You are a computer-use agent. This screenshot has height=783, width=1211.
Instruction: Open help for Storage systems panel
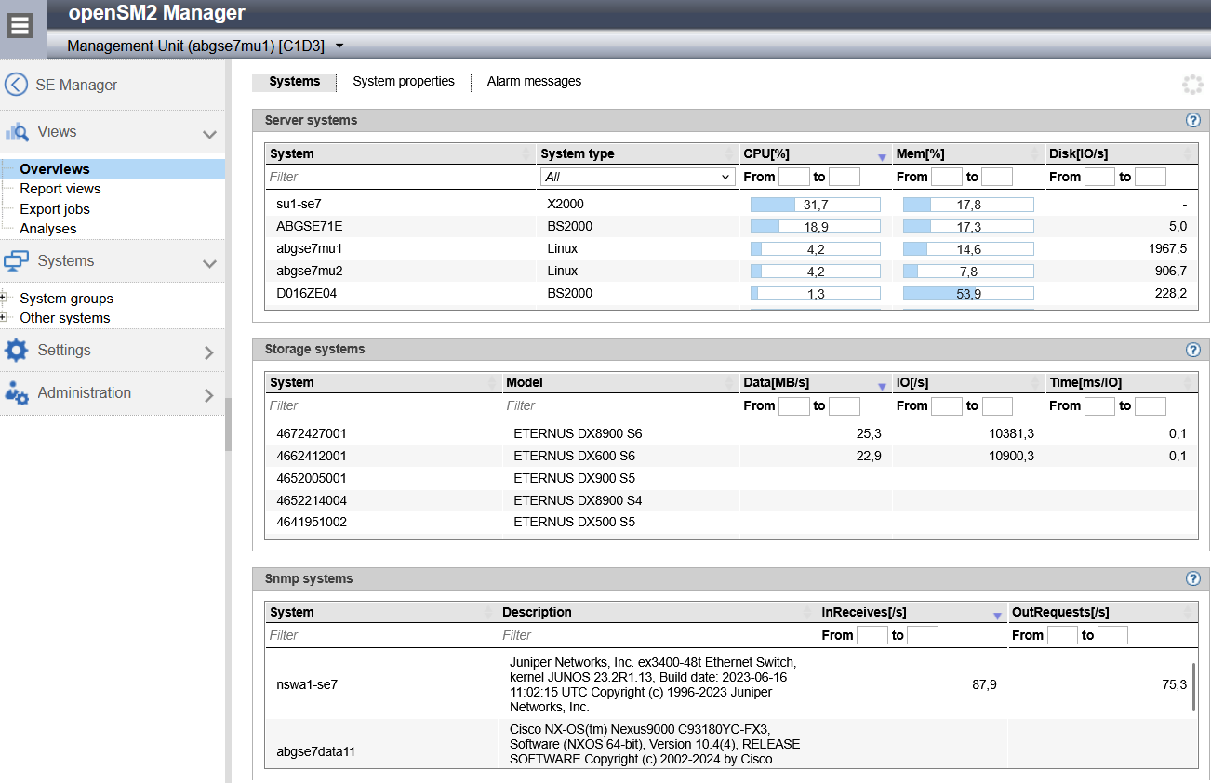(x=1193, y=350)
